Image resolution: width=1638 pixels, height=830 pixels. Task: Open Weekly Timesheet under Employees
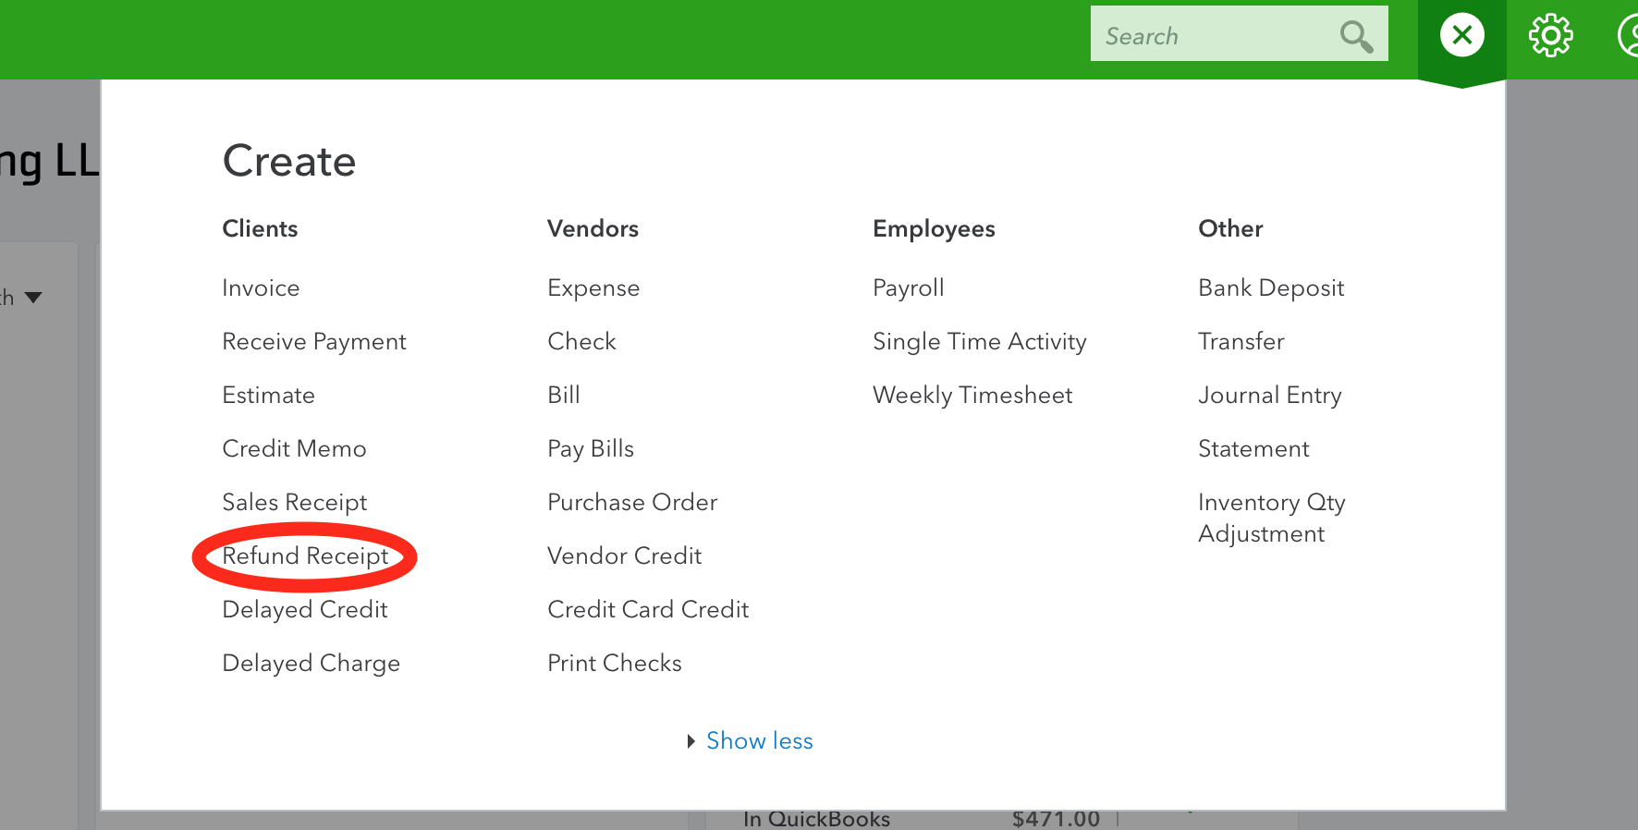pyautogui.click(x=972, y=395)
